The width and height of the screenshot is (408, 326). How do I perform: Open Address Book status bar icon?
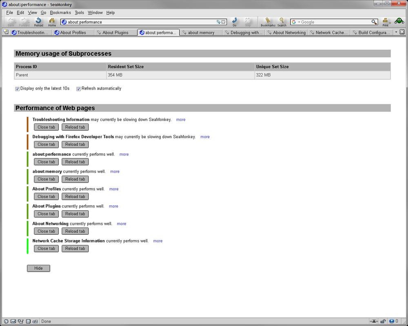(28, 322)
